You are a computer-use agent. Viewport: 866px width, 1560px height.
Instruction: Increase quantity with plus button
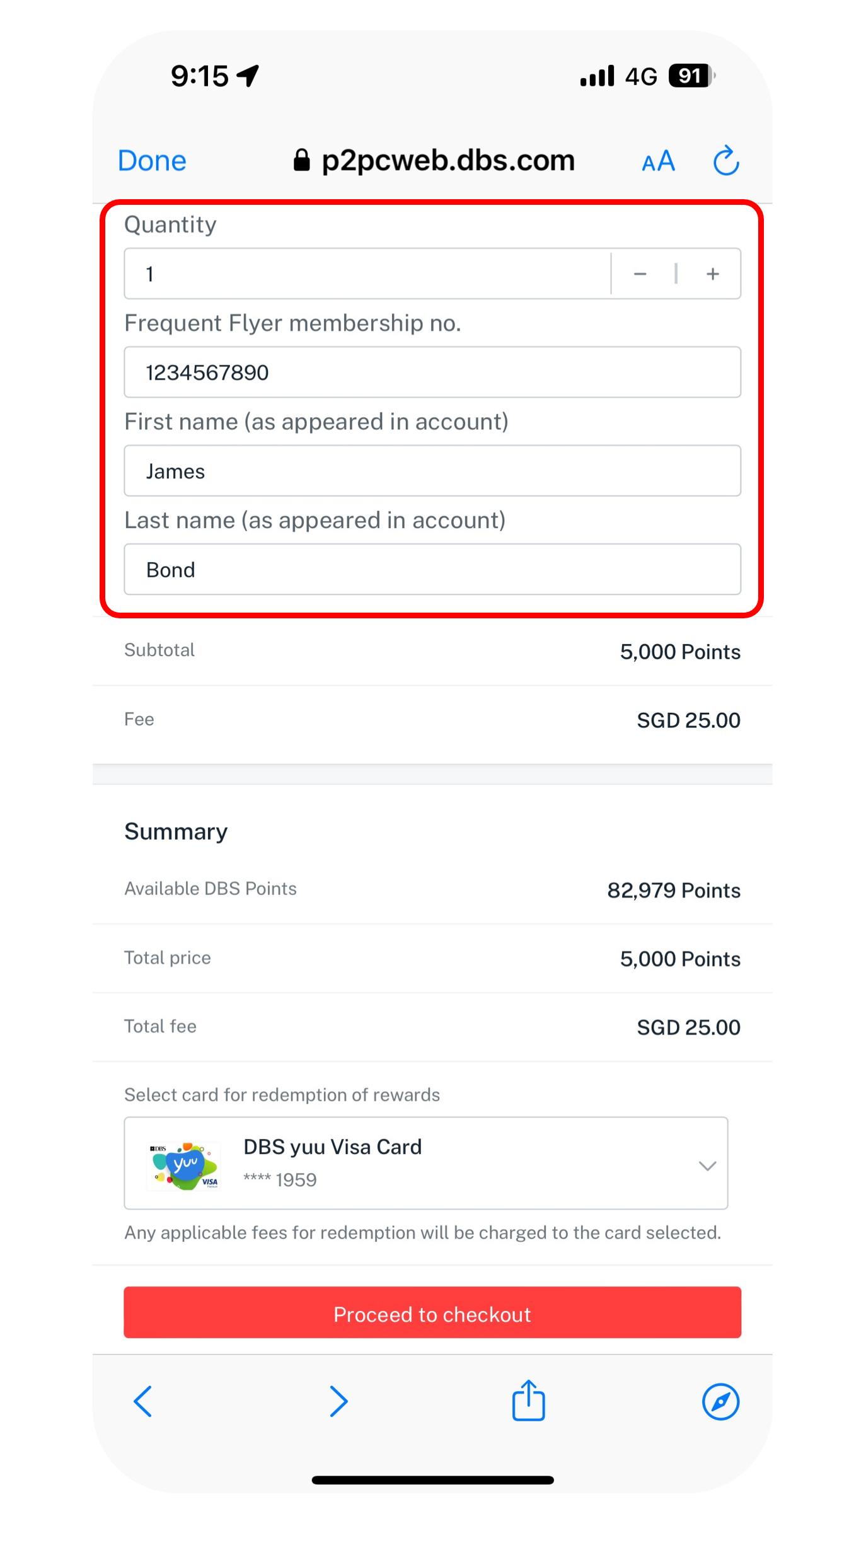pos(713,274)
